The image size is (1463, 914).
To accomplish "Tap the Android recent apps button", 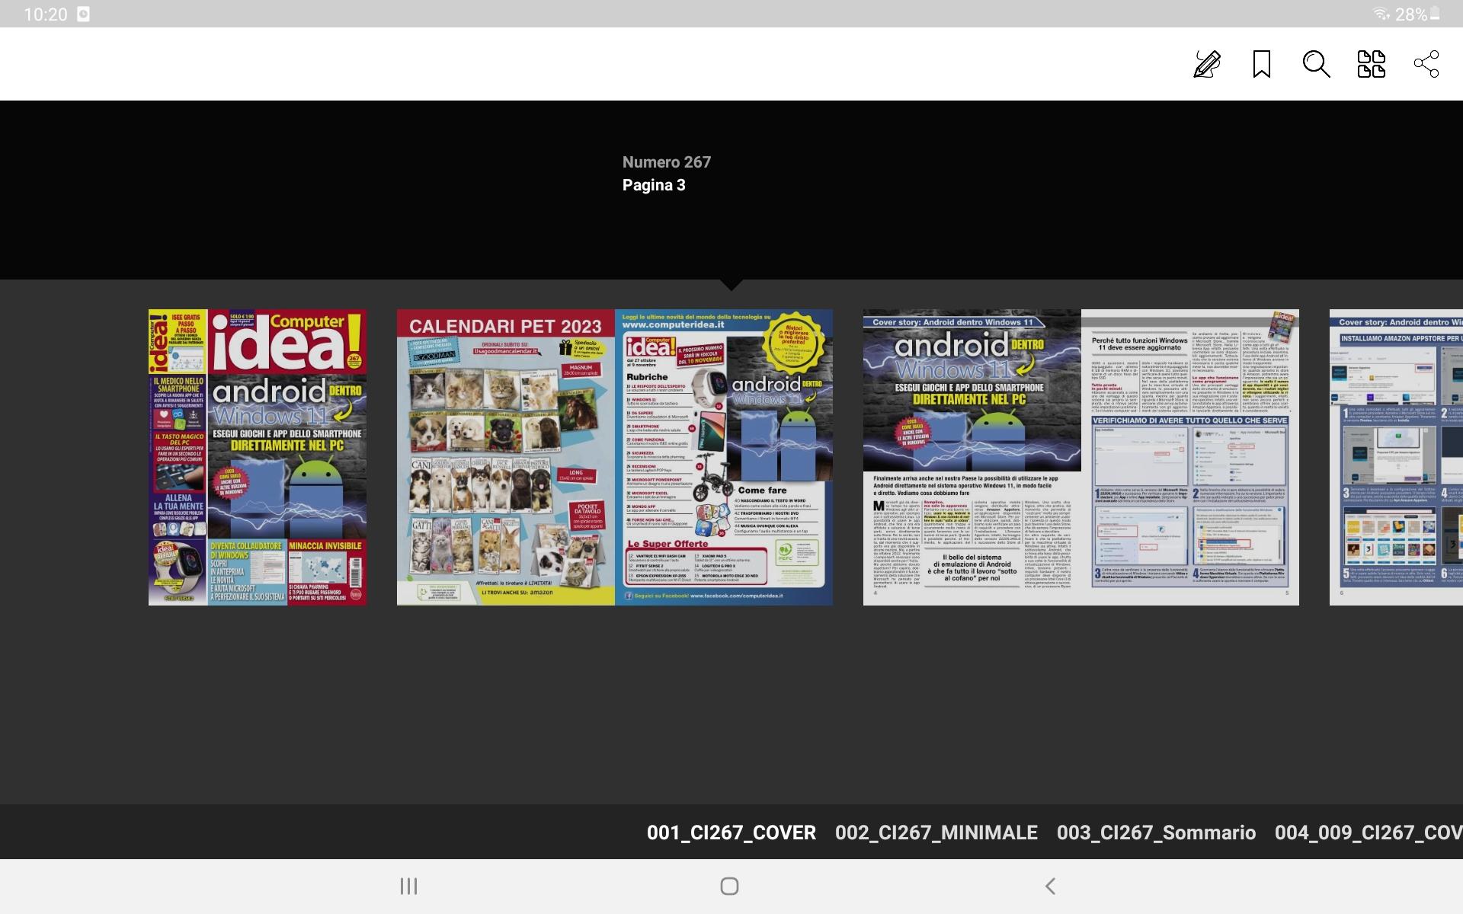I will [x=409, y=886].
